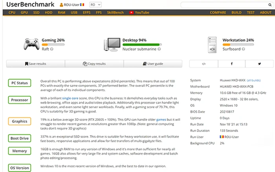Click the Nov 18 '21 run date value

pos(233,124)
